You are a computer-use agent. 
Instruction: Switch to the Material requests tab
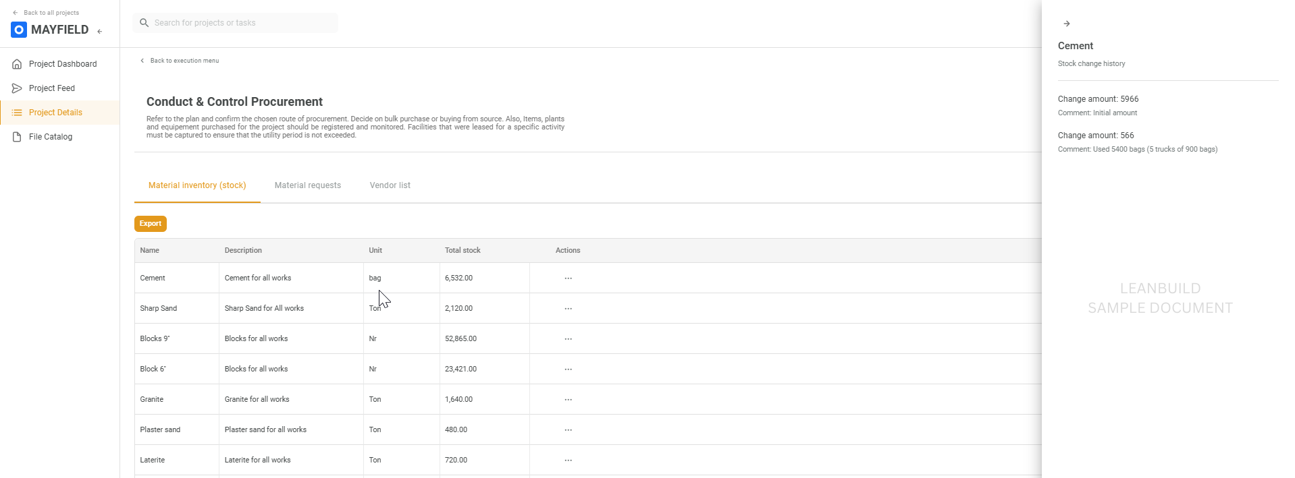[307, 185]
